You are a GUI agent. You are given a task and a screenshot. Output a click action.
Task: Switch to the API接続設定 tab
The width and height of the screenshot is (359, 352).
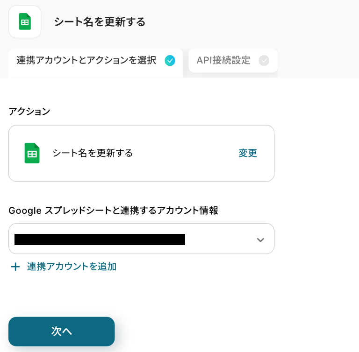(232, 61)
